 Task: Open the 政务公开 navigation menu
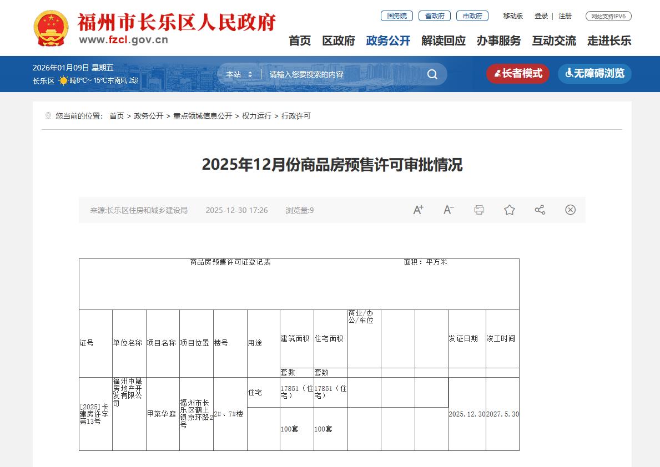click(388, 40)
